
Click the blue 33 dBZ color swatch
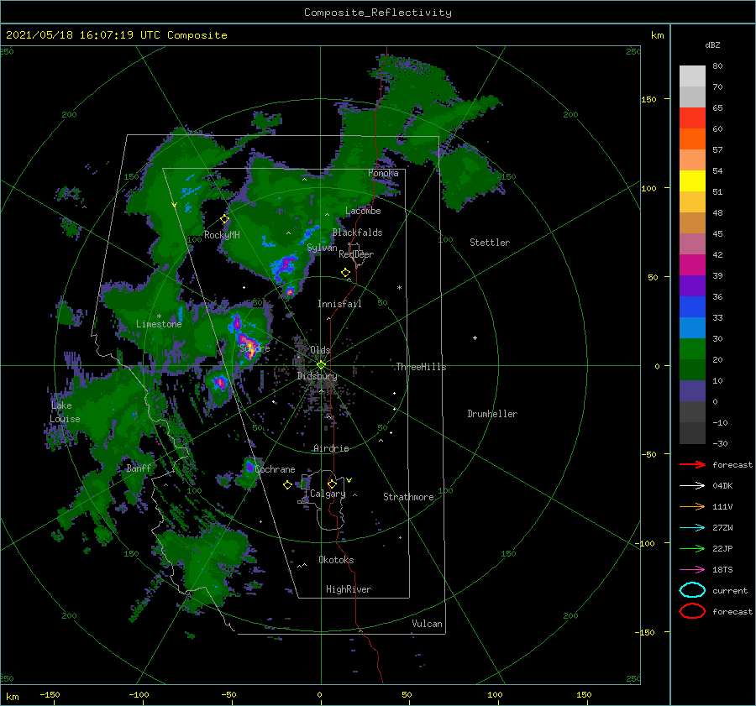click(x=692, y=307)
